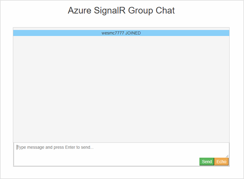The image size is (244, 179).
Task: Focus the message text input box
Action: 121,150
